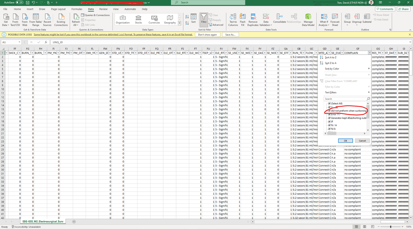Uncheck the (Select All) filter checkbox
Viewport: 413px width, 229px height.
(x=329, y=104)
